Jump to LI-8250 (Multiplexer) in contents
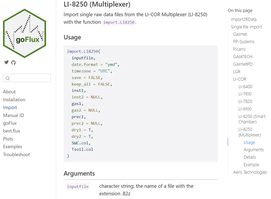 (x=249, y=132)
